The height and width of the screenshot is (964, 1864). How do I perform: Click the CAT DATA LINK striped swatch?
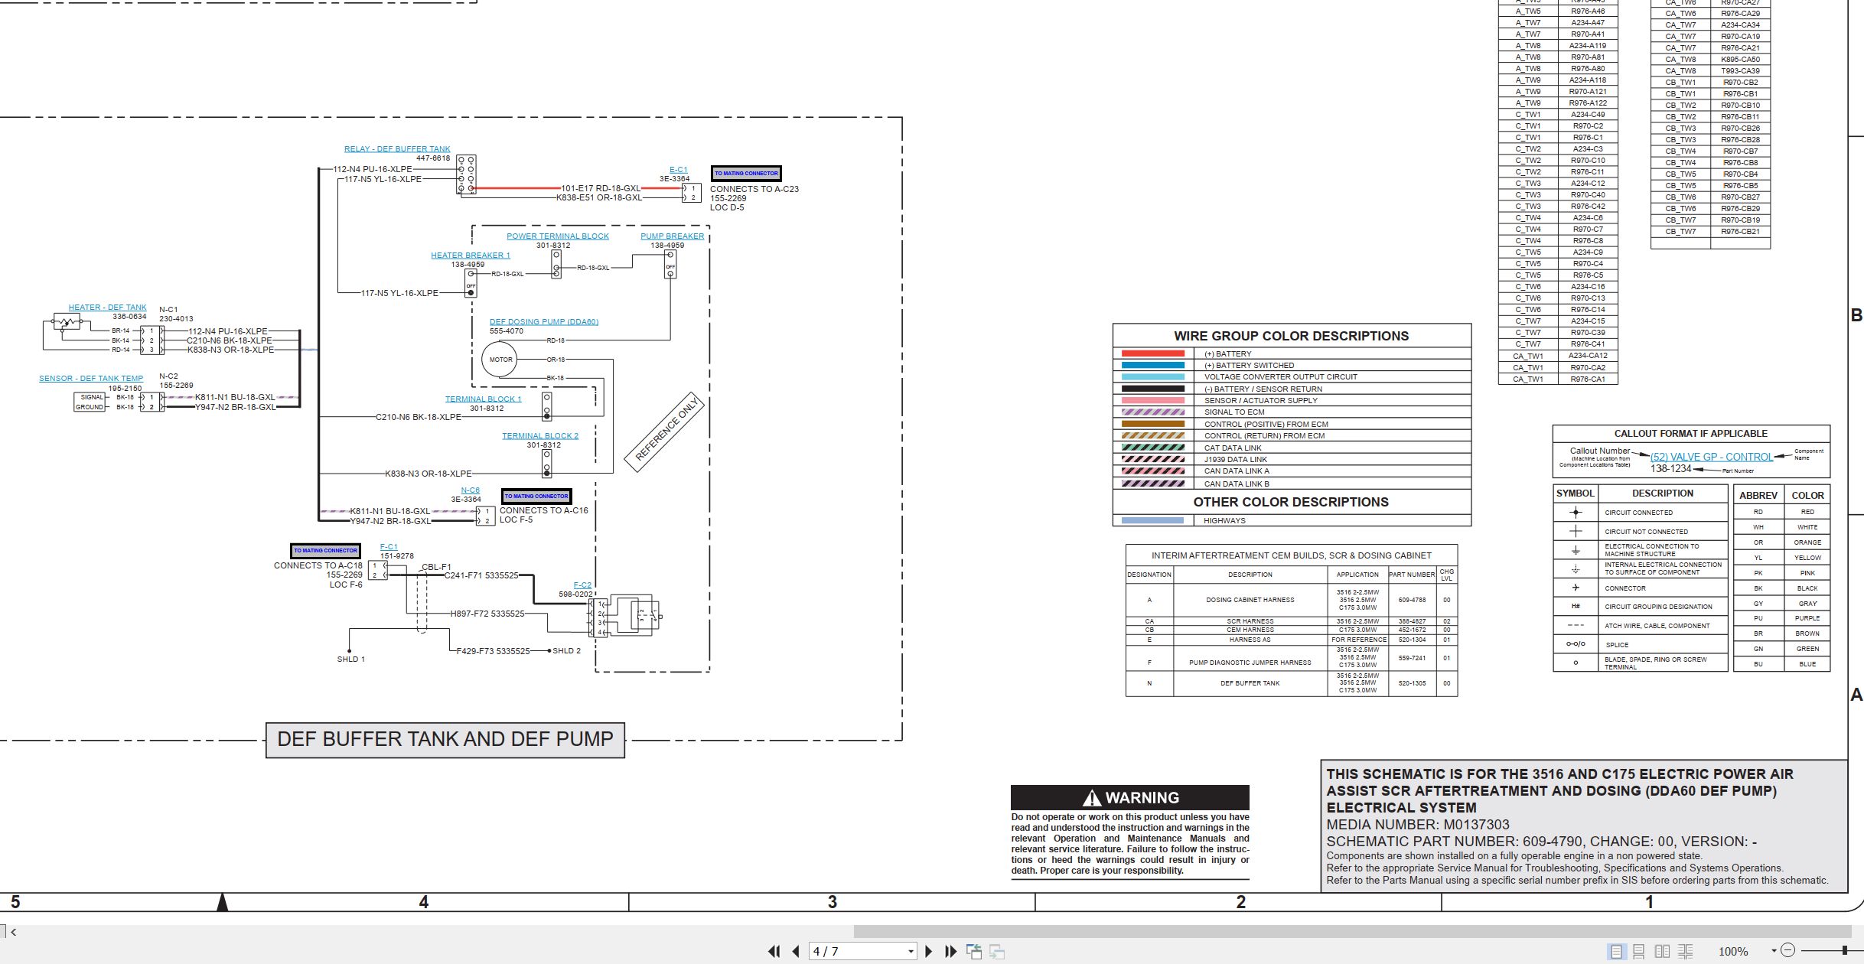click(x=1152, y=448)
